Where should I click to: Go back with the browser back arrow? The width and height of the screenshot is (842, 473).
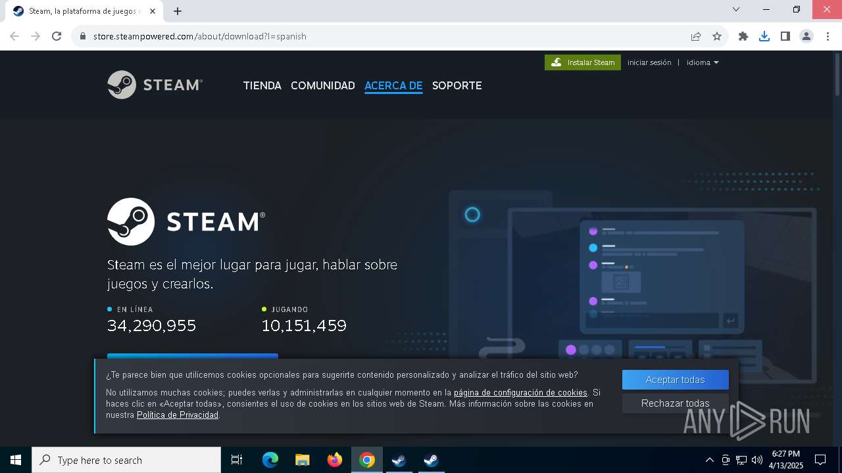14,36
